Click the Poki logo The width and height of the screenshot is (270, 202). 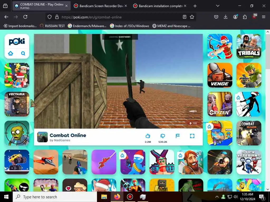click(x=17, y=42)
